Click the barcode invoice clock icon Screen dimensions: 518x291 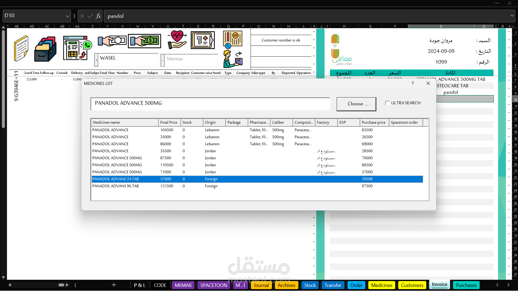233,39
